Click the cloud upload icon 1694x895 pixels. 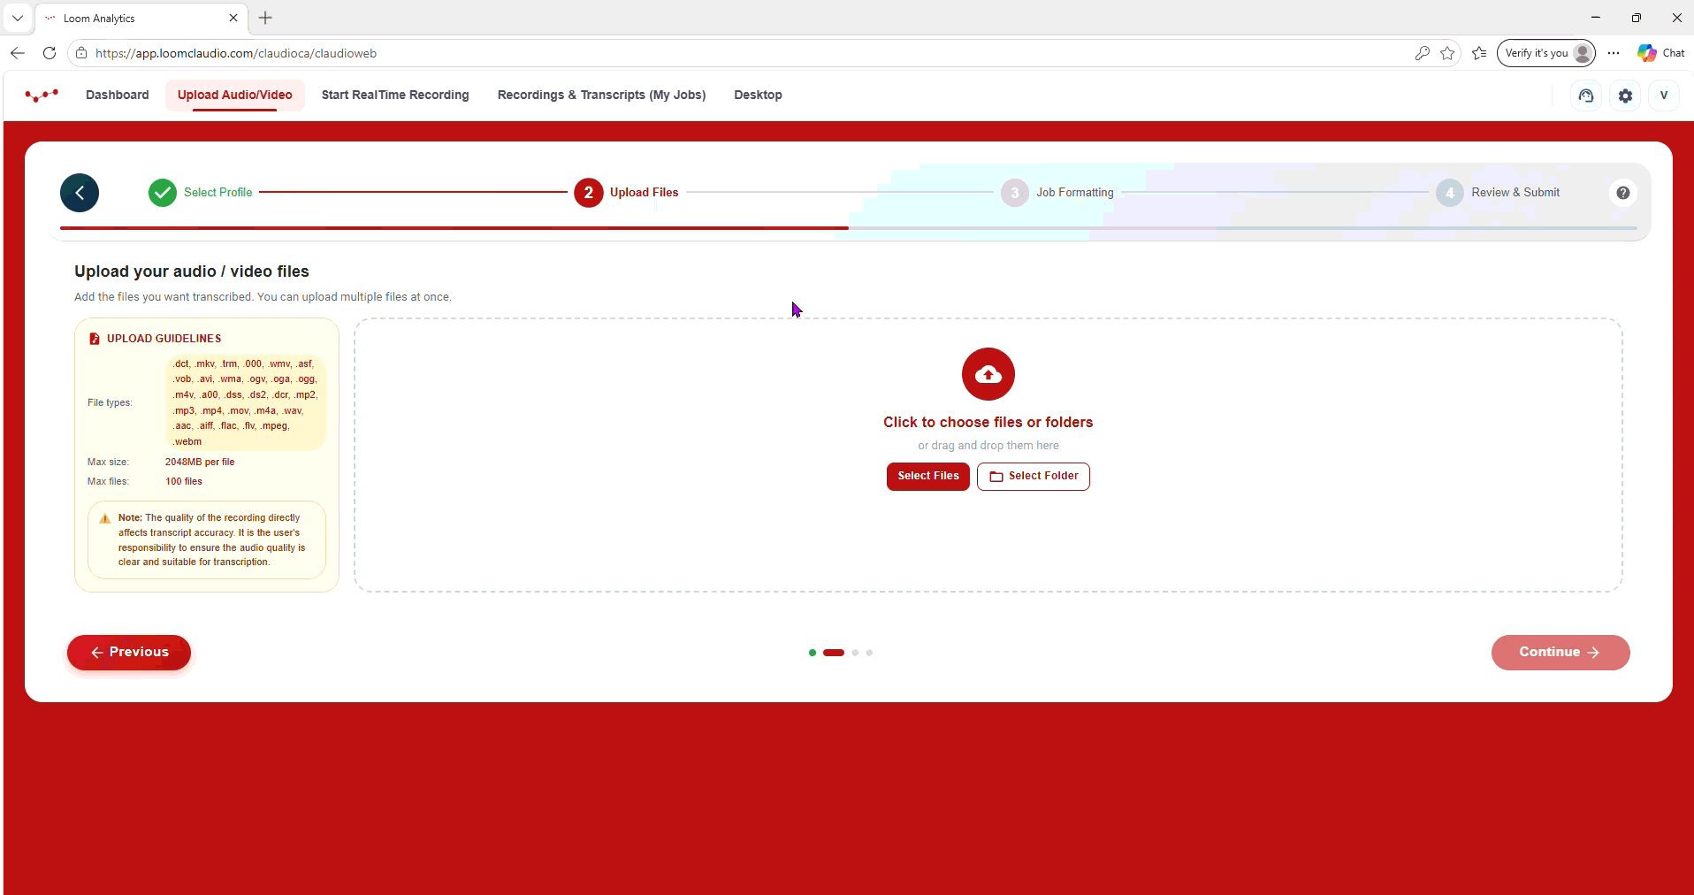988,374
